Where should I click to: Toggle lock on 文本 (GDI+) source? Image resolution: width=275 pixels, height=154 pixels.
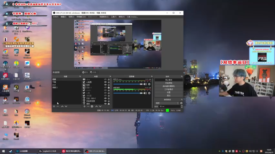pos(109,98)
